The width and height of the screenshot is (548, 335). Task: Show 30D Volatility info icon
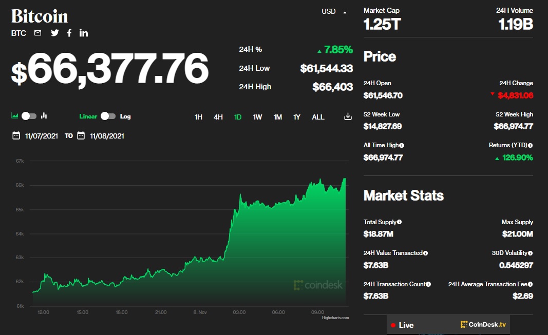(x=530, y=253)
